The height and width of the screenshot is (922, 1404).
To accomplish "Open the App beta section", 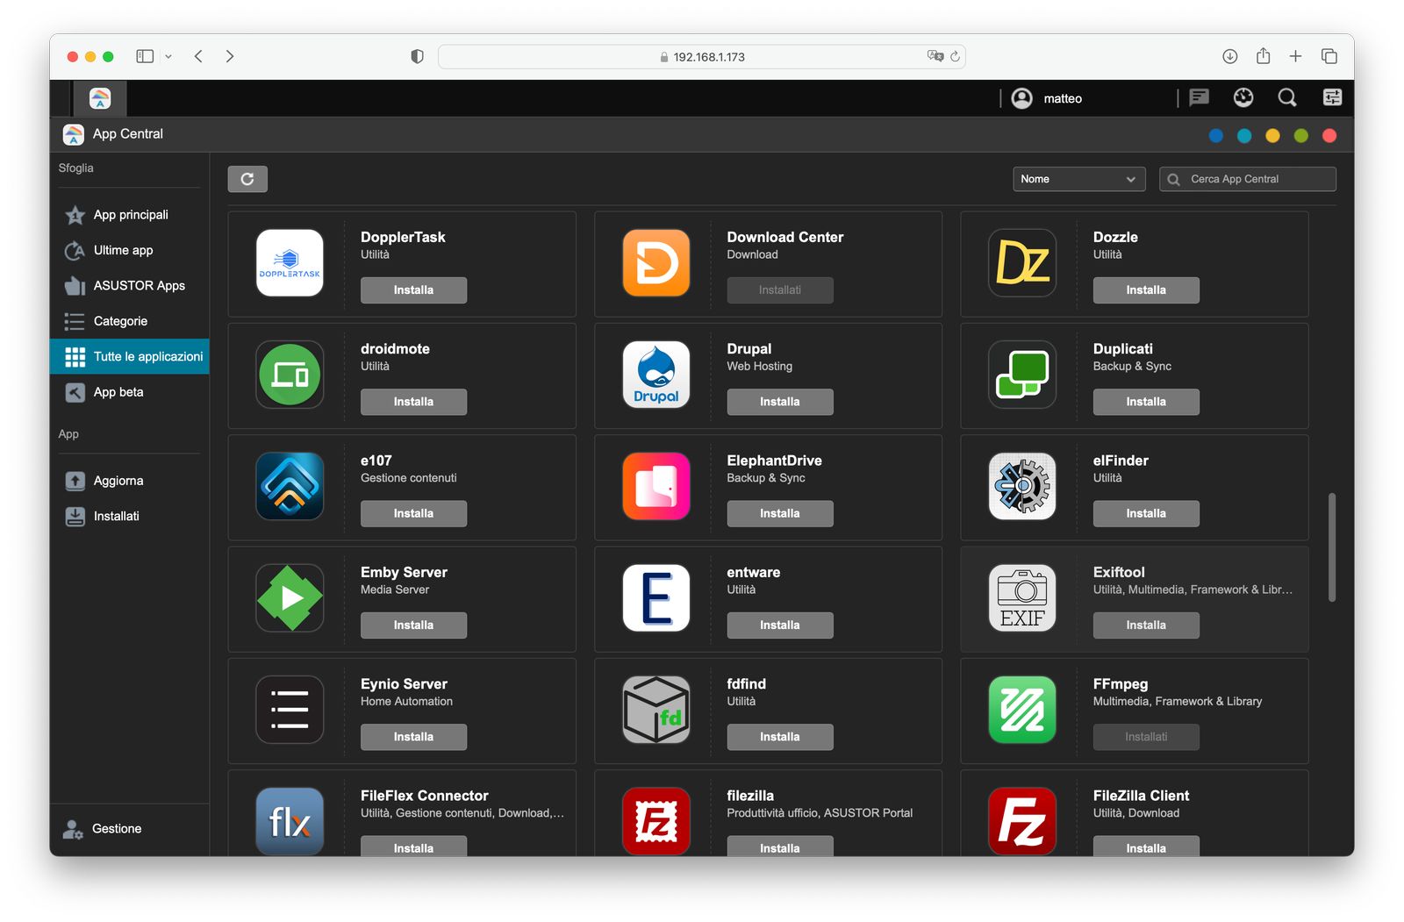I will (x=130, y=392).
